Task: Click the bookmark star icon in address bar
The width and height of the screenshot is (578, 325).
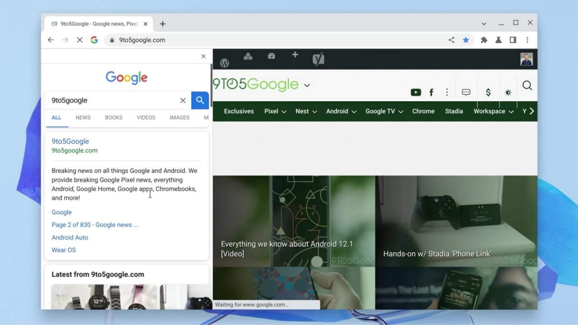Action: tap(466, 40)
